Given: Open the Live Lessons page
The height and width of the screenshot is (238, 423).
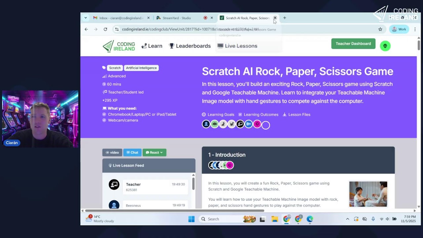Looking at the screenshot, I should click(x=237, y=46).
